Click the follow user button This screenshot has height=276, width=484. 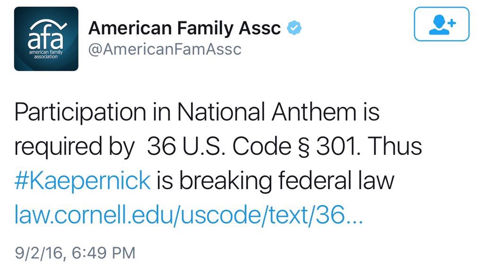point(441,24)
